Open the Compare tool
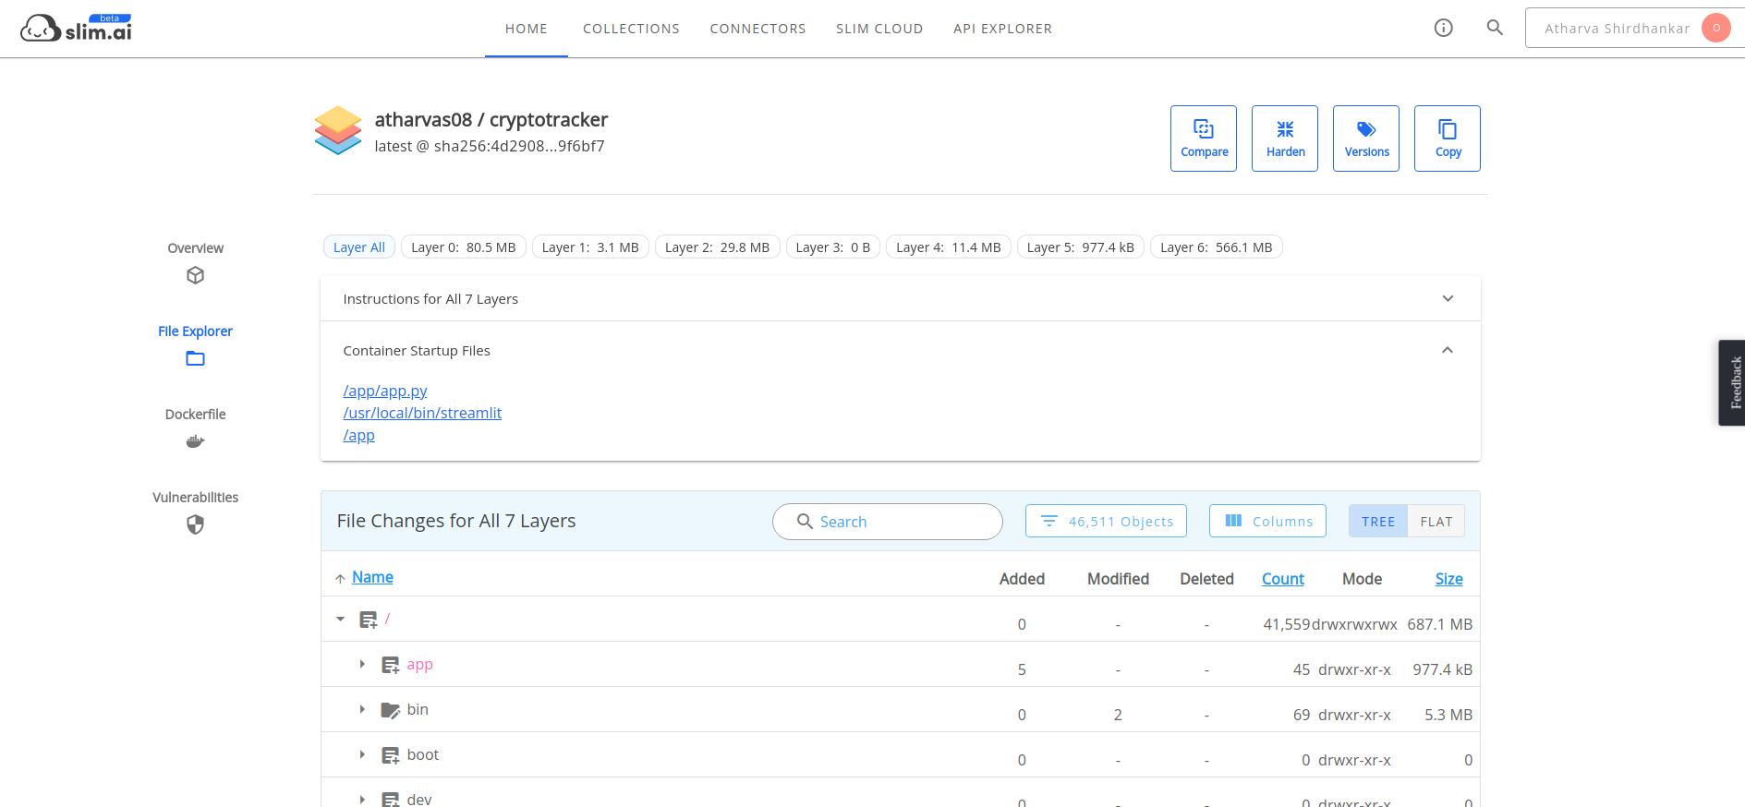The height and width of the screenshot is (807, 1745). pyautogui.click(x=1204, y=139)
